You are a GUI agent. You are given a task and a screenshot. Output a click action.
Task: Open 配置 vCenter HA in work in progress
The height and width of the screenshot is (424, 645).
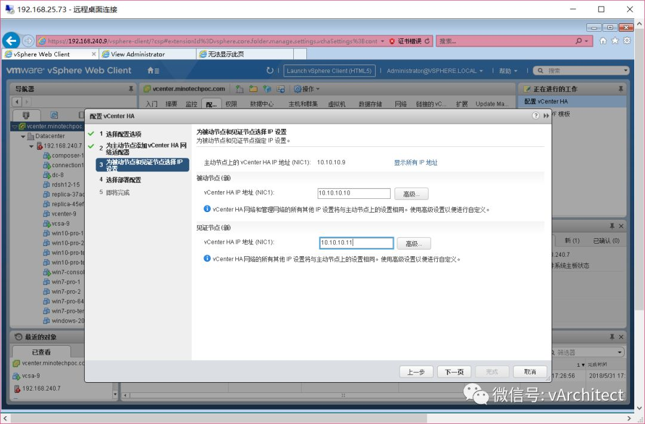tap(546, 101)
